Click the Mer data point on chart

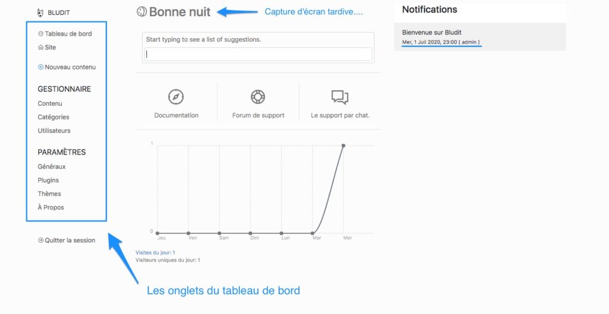tap(343, 146)
